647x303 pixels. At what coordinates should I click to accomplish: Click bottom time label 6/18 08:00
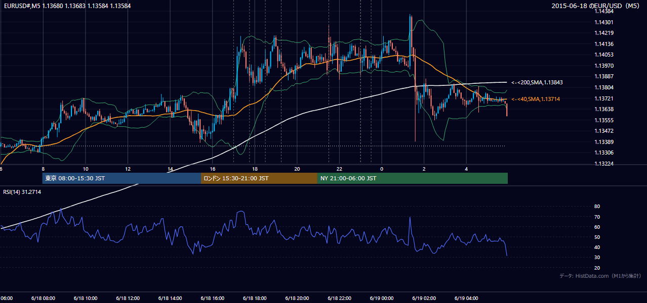click(x=42, y=298)
